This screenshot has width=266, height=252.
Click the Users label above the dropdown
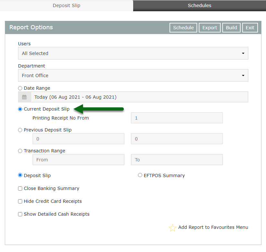[x=24, y=44]
